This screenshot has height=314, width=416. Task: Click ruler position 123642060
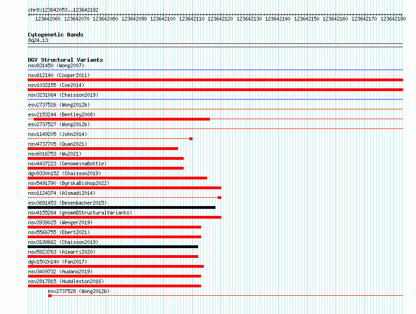point(48,19)
